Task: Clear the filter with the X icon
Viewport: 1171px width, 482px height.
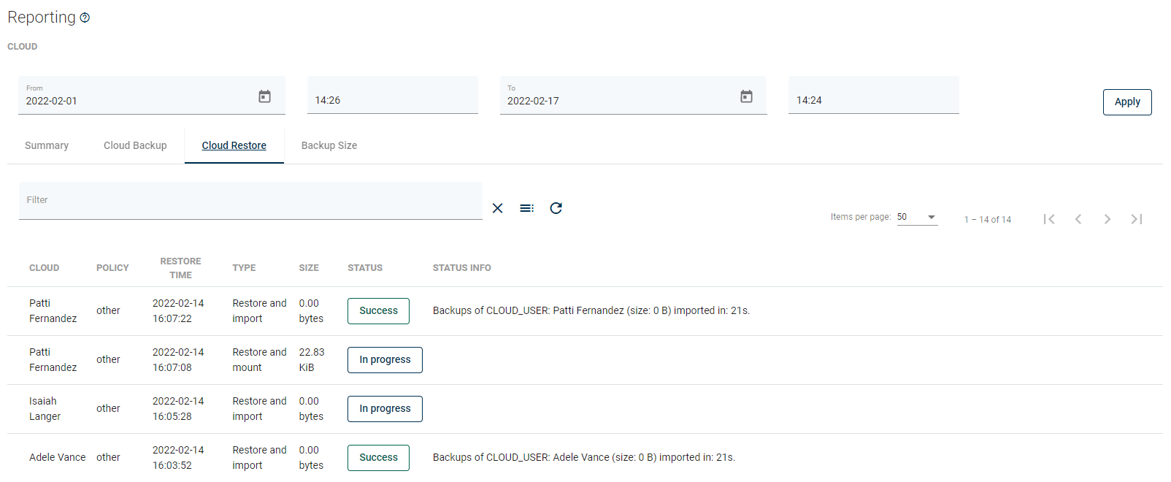Action: (x=497, y=208)
